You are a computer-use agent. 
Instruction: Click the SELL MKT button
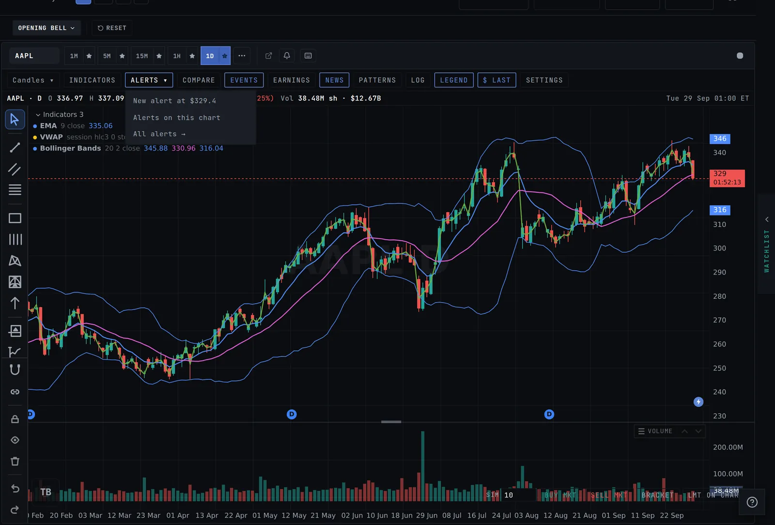click(x=609, y=495)
